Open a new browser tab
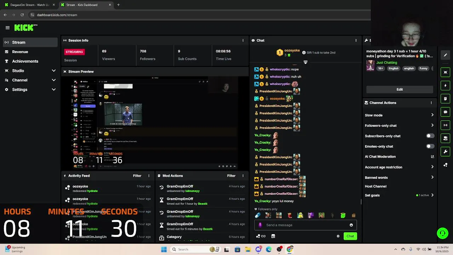 coord(118,5)
